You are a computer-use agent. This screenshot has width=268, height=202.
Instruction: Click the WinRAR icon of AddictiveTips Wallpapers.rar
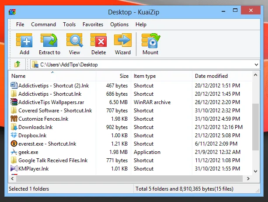[x=14, y=102]
